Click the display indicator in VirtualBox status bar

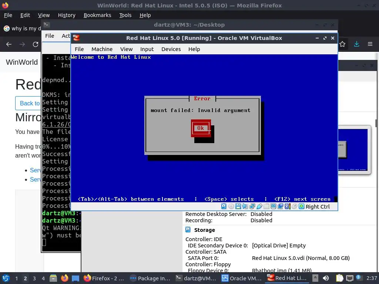point(273,206)
